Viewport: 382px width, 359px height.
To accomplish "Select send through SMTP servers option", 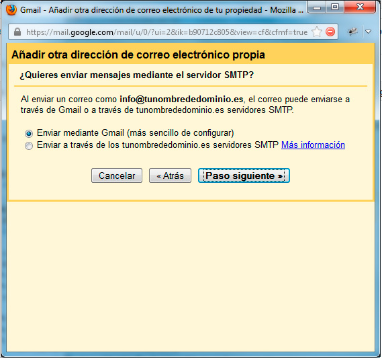I will click(29, 146).
